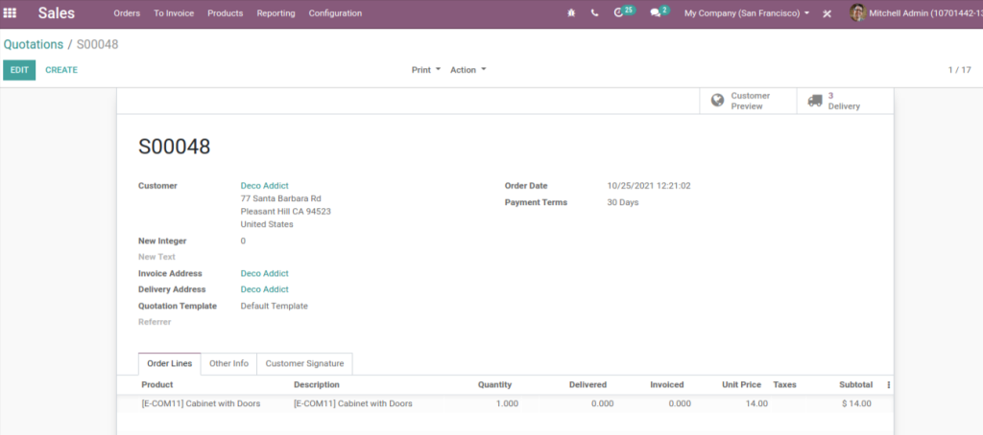Click the 1 / 17 pager
Image resolution: width=983 pixels, height=435 pixels.
click(x=959, y=70)
